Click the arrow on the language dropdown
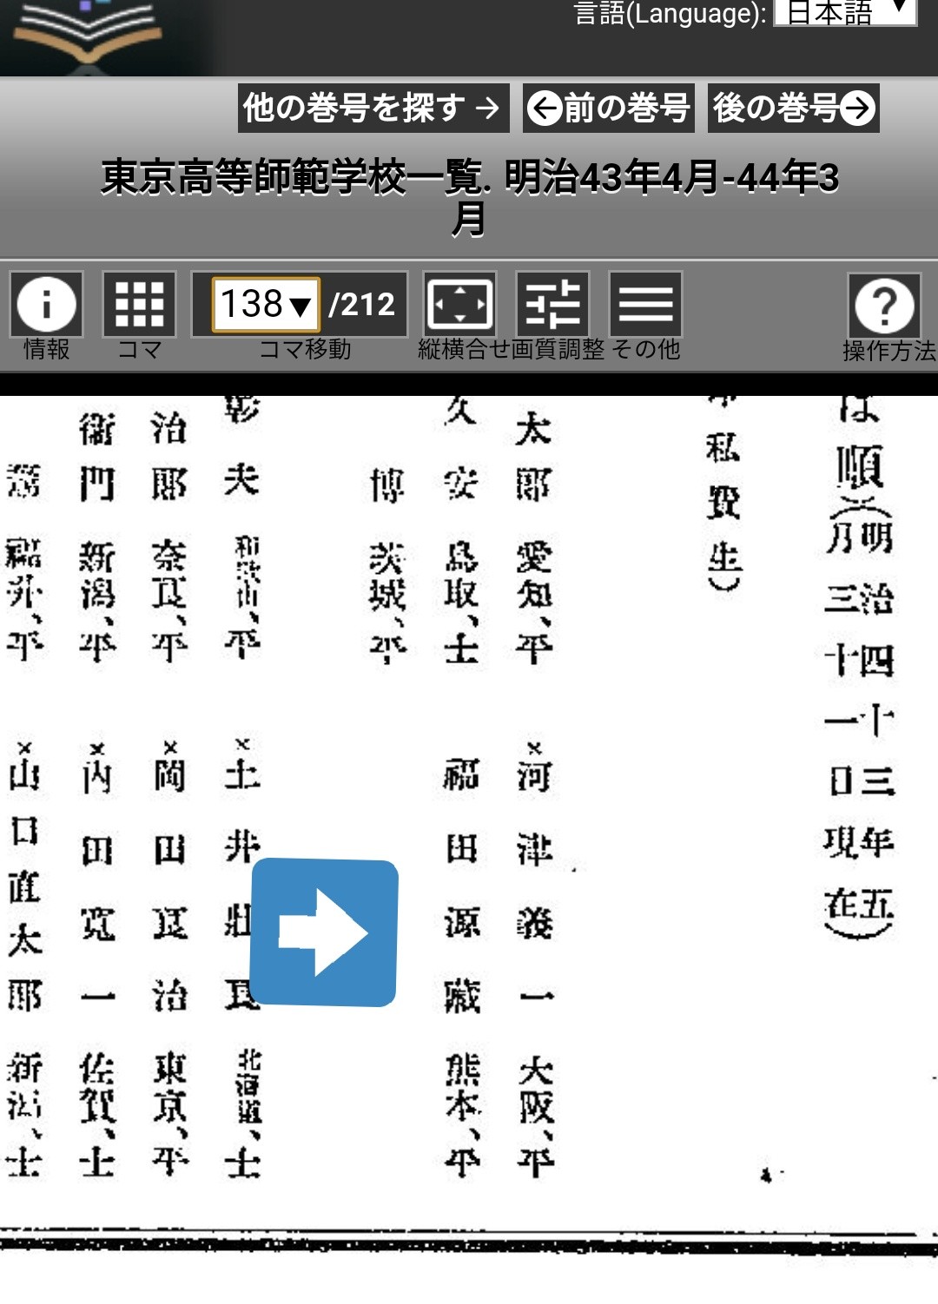 click(901, 10)
